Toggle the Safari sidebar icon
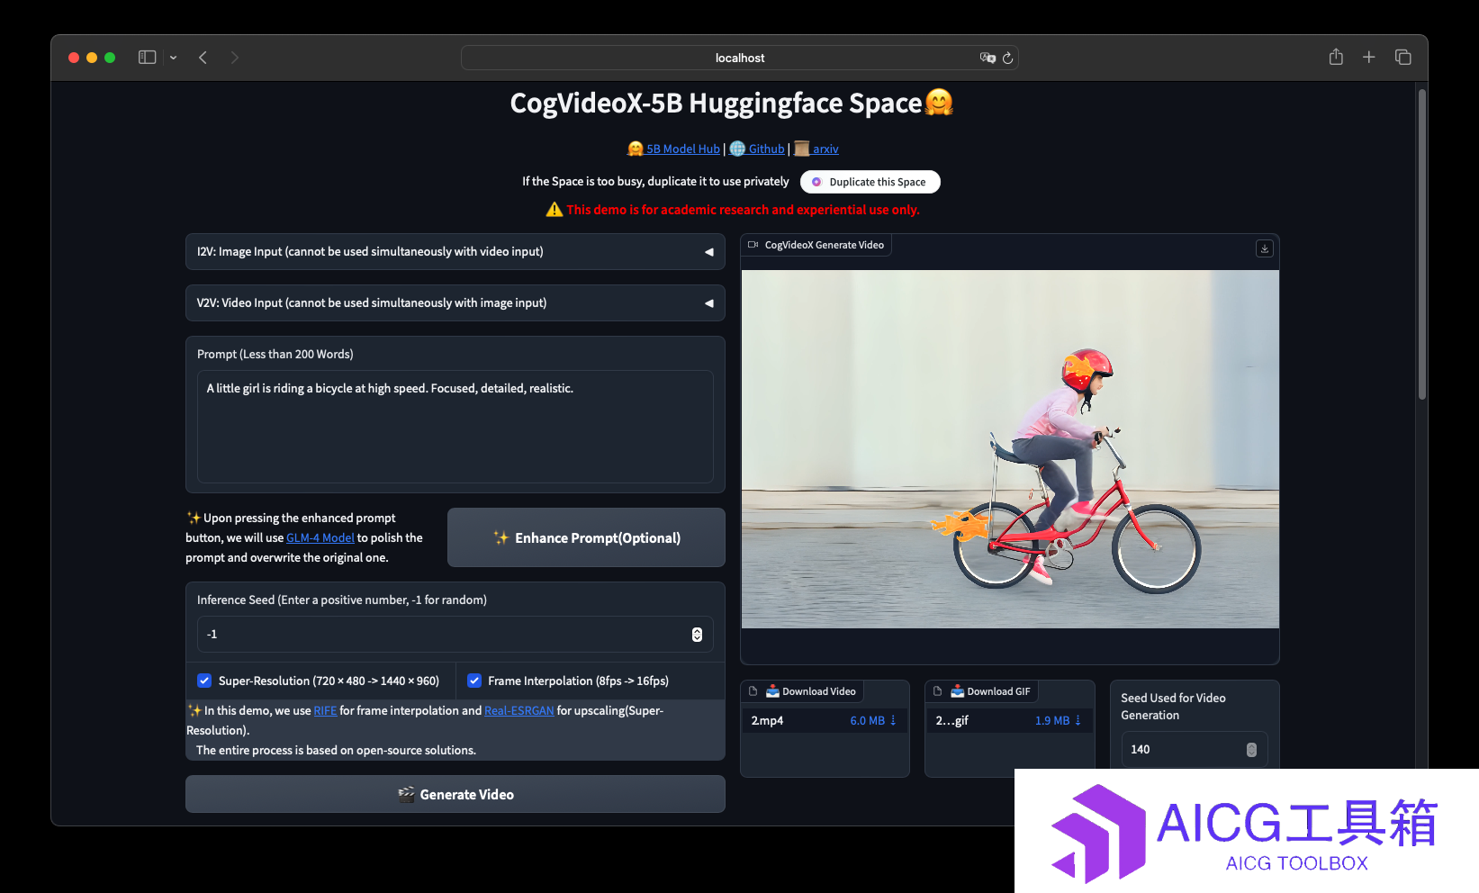Viewport: 1479px width, 893px height. click(x=147, y=58)
